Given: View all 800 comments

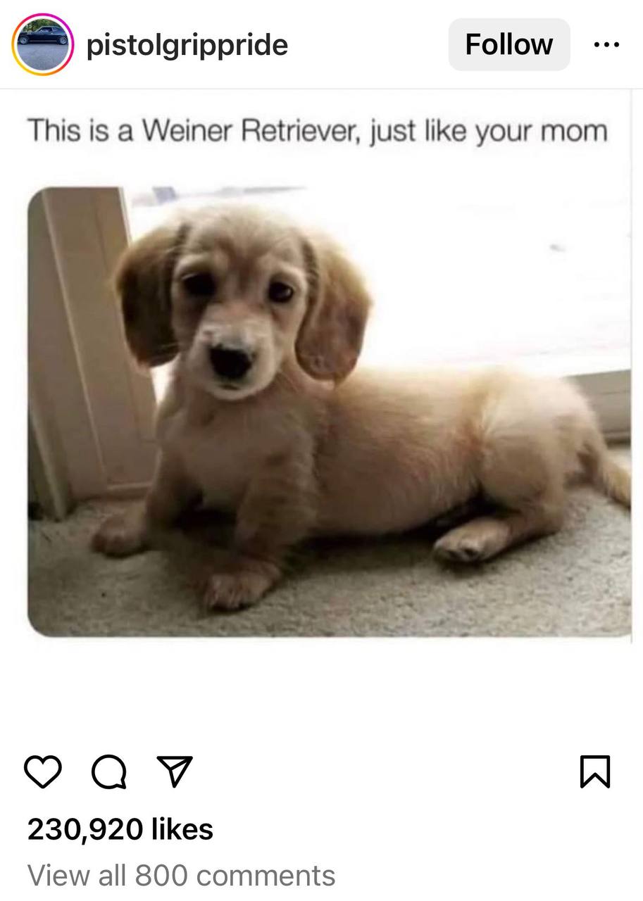Looking at the screenshot, I should point(181,875).
